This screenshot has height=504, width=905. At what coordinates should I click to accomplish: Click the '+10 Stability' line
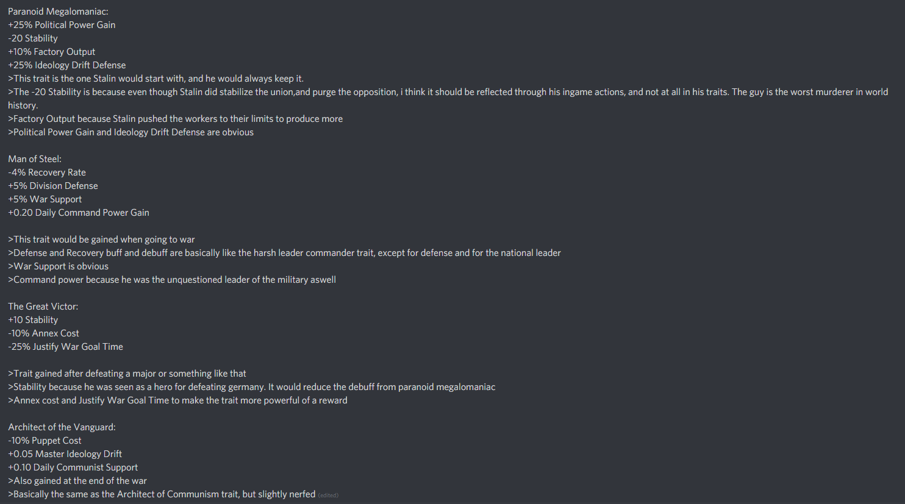coord(33,320)
